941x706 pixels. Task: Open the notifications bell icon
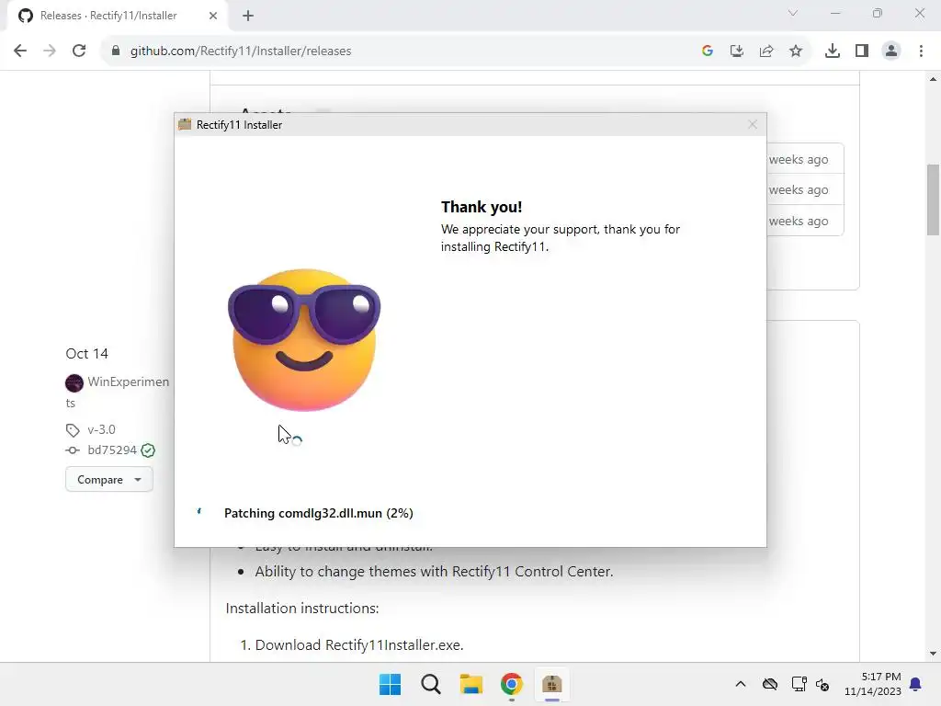pyautogui.click(x=916, y=684)
